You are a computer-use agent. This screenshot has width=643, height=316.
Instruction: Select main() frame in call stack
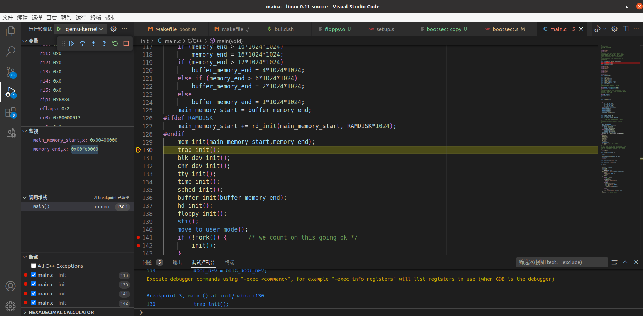coord(78,206)
